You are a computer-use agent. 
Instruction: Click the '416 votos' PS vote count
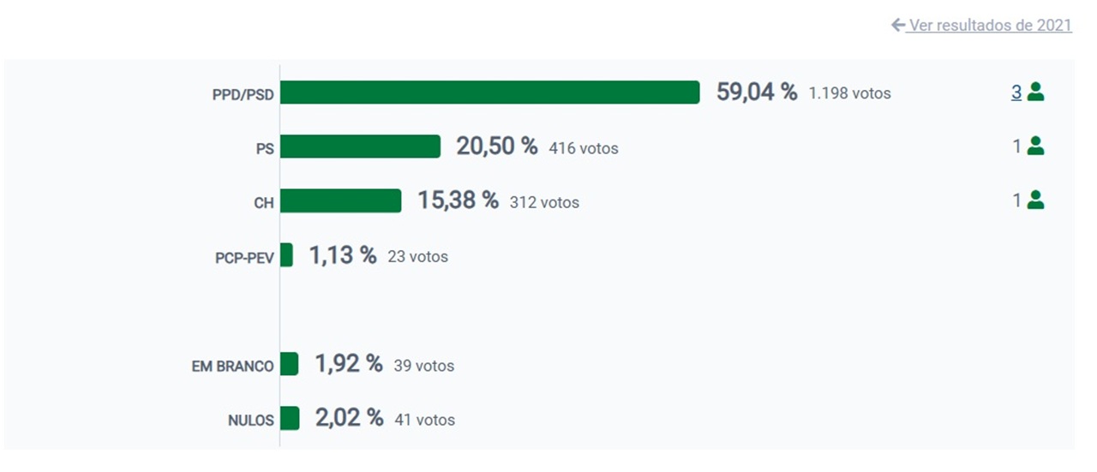coord(583,148)
